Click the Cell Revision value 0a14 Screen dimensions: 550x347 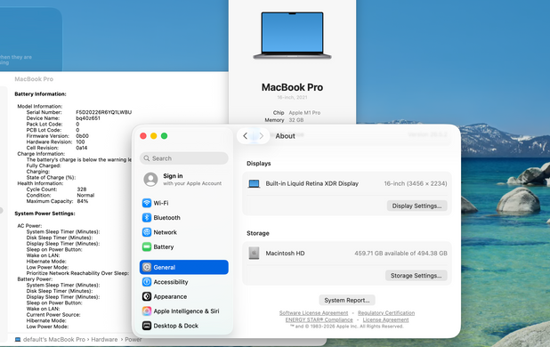[x=81, y=148]
